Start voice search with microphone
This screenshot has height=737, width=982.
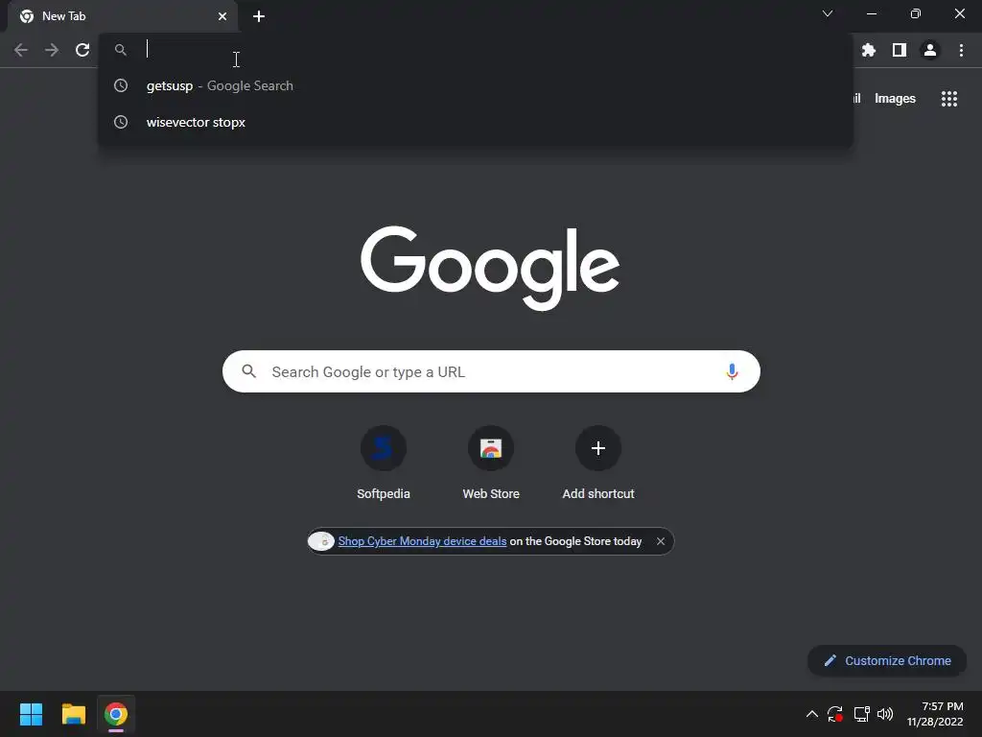732,371
